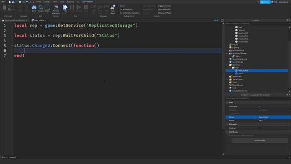Viewport: 291px width, 164px height.
Task: Click Collapse All Folds action
Action: pyautogui.click(x=165, y=13)
